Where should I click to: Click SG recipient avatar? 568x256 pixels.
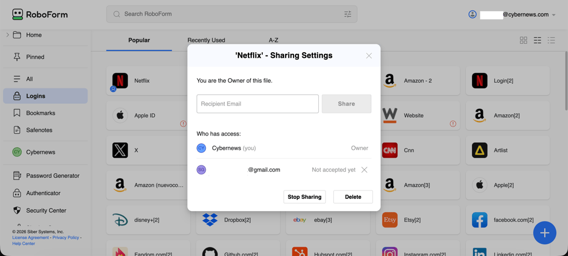[201, 170]
